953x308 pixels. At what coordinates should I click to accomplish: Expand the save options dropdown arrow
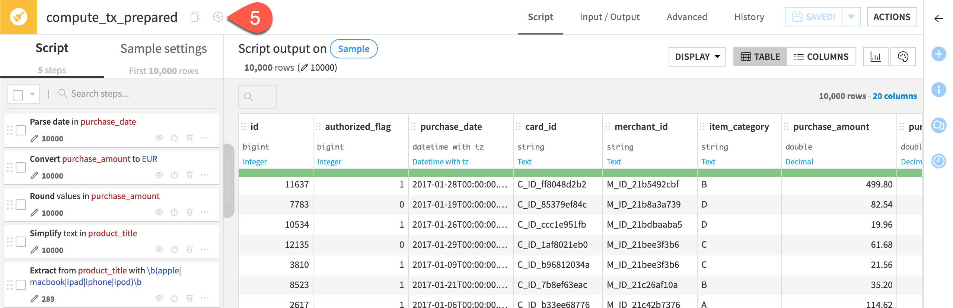coord(851,17)
